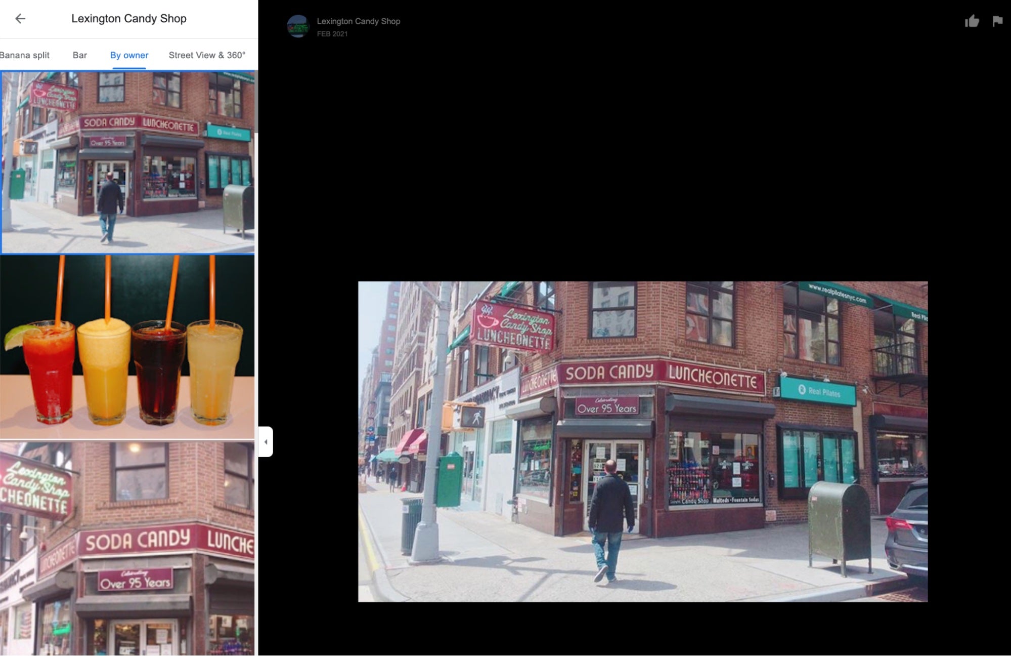The height and width of the screenshot is (656, 1011).
Task: Switch to the Banana split tab
Action: pos(24,55)
